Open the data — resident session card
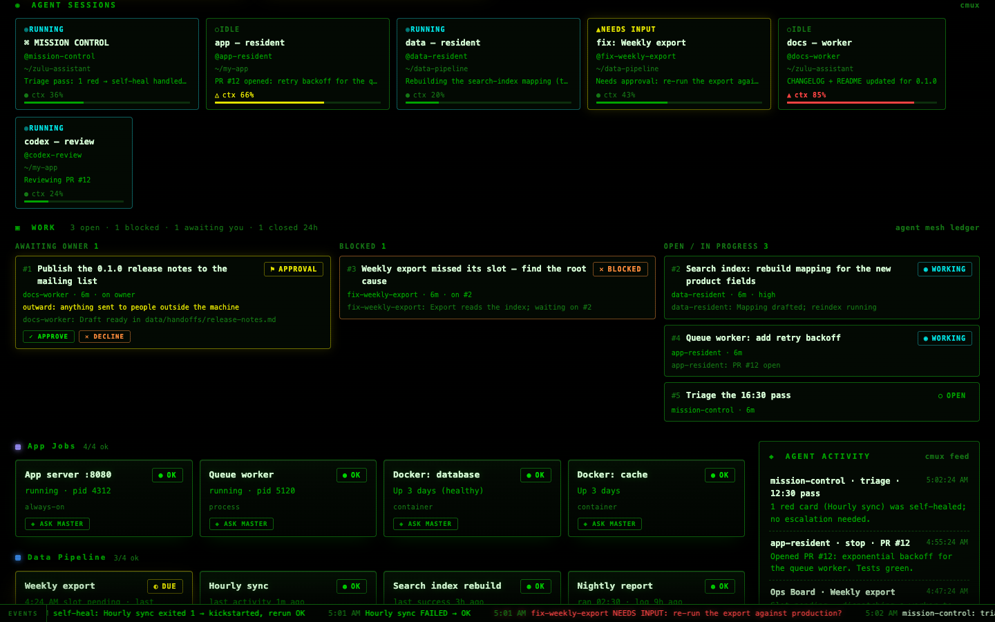This screenshot has width=995, height=622. [x=489, y=64]
